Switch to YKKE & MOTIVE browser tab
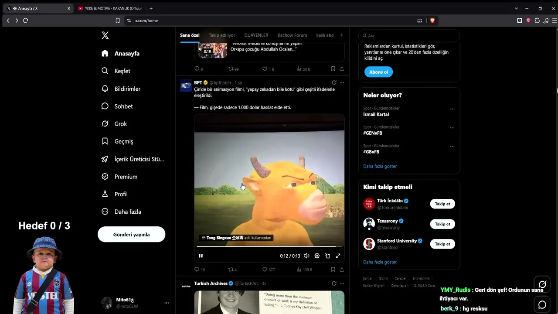 tap(109, 8)
